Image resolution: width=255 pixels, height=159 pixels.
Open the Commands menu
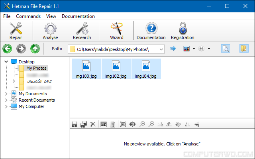(x=28, y=16)
